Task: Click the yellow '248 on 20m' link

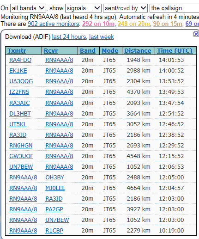Action: (133, 24)
